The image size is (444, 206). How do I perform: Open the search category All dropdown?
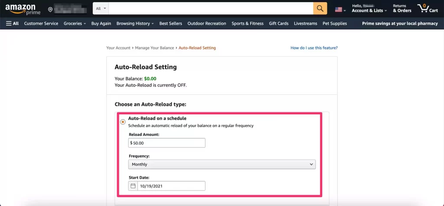pos(101,9)
